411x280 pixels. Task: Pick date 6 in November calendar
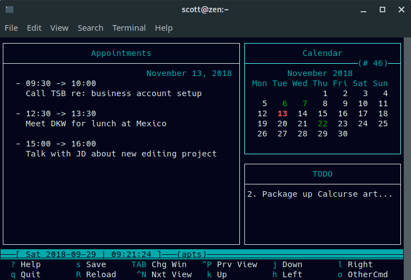point(285,103)
